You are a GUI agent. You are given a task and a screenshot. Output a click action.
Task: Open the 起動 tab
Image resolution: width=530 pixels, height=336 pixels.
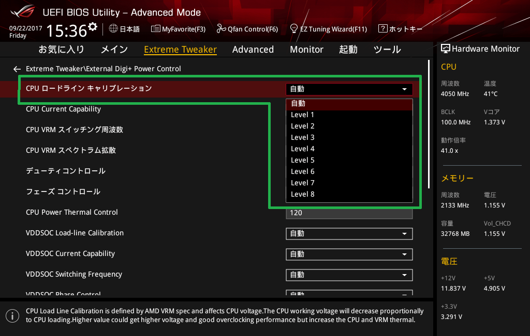pyautogui.click(x=348, y=50)
